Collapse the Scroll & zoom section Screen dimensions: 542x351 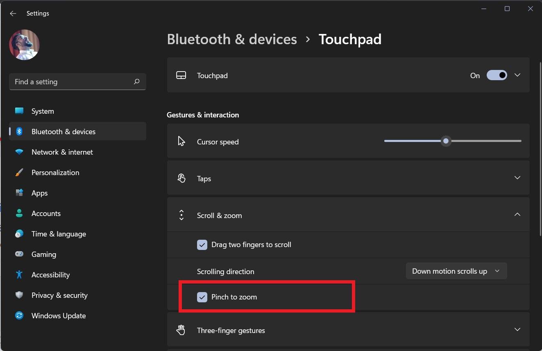[x=517, y=215]
